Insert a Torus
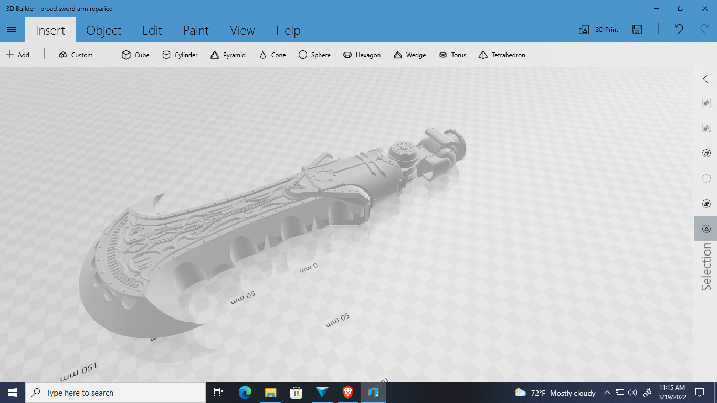717x403 pixels. pyautogui.click(x=452, y=55)
